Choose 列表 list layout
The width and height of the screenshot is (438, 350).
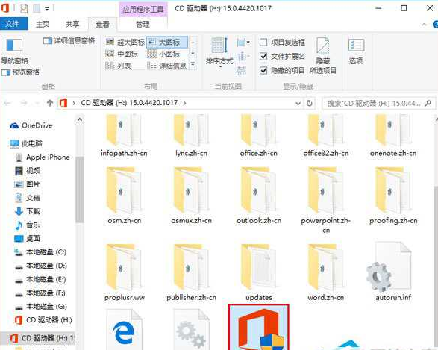[118, 66]
